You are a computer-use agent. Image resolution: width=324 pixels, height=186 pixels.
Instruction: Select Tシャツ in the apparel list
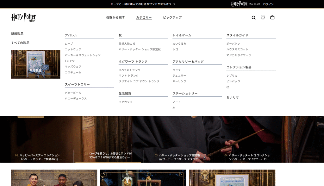[x=70, y=61]
